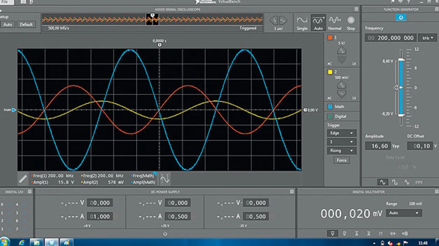Screen dimensions: 439x246
Task: Select triangle waveform in function generator
Action: (x=407, y=182)
